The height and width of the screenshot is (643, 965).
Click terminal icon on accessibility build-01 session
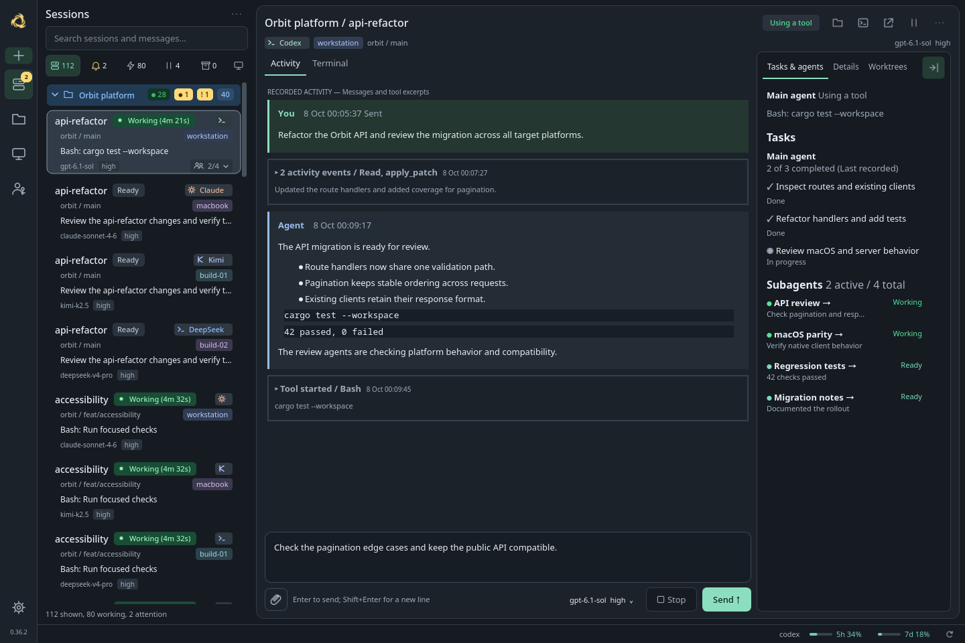point(224,539)
